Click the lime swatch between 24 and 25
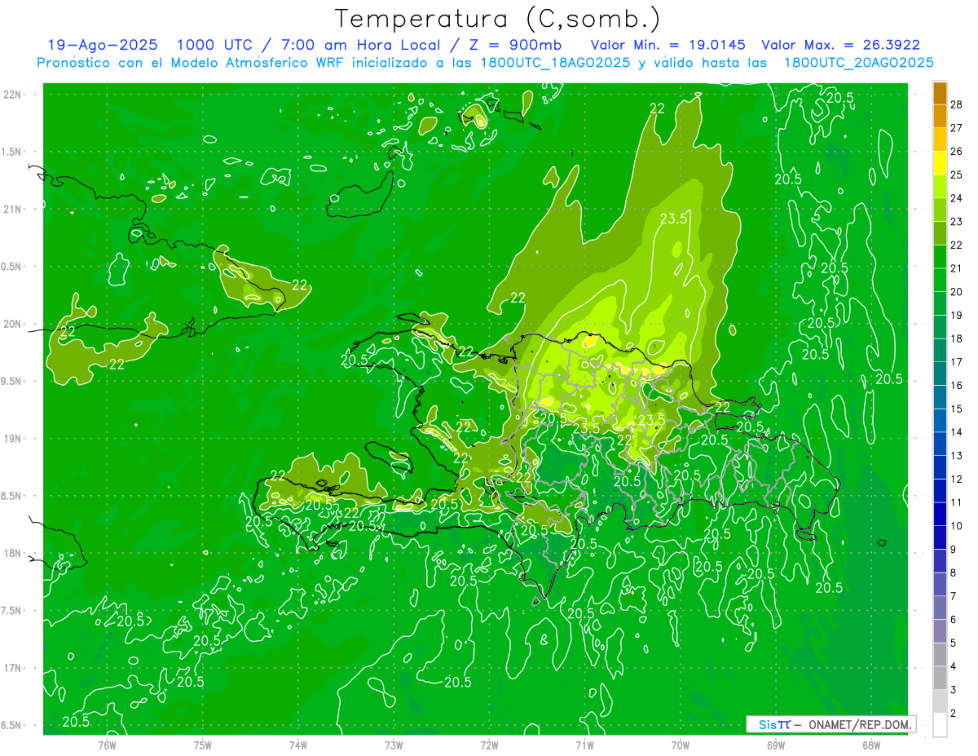Screen dimensions: 978x756 pyautogui.click(x=940, y=186)
